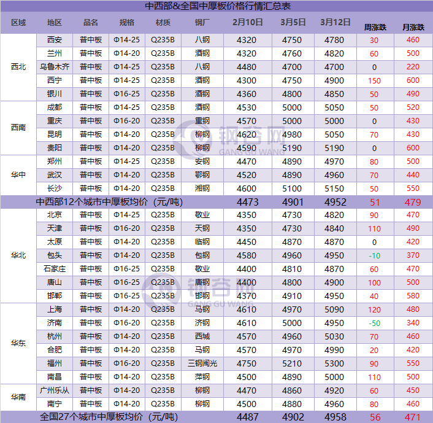433x423 pixels.
Task: Select the 广州乐从 city cell
Action: (x=55, y=390)
